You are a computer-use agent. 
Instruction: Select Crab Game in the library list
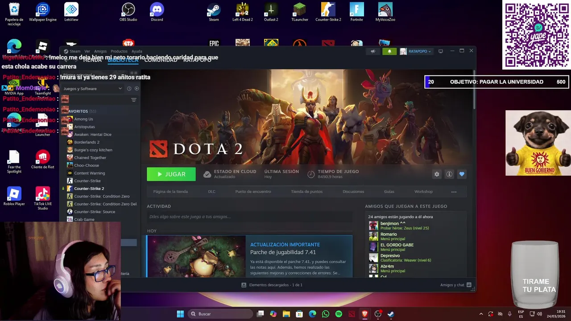click(84, 219)
